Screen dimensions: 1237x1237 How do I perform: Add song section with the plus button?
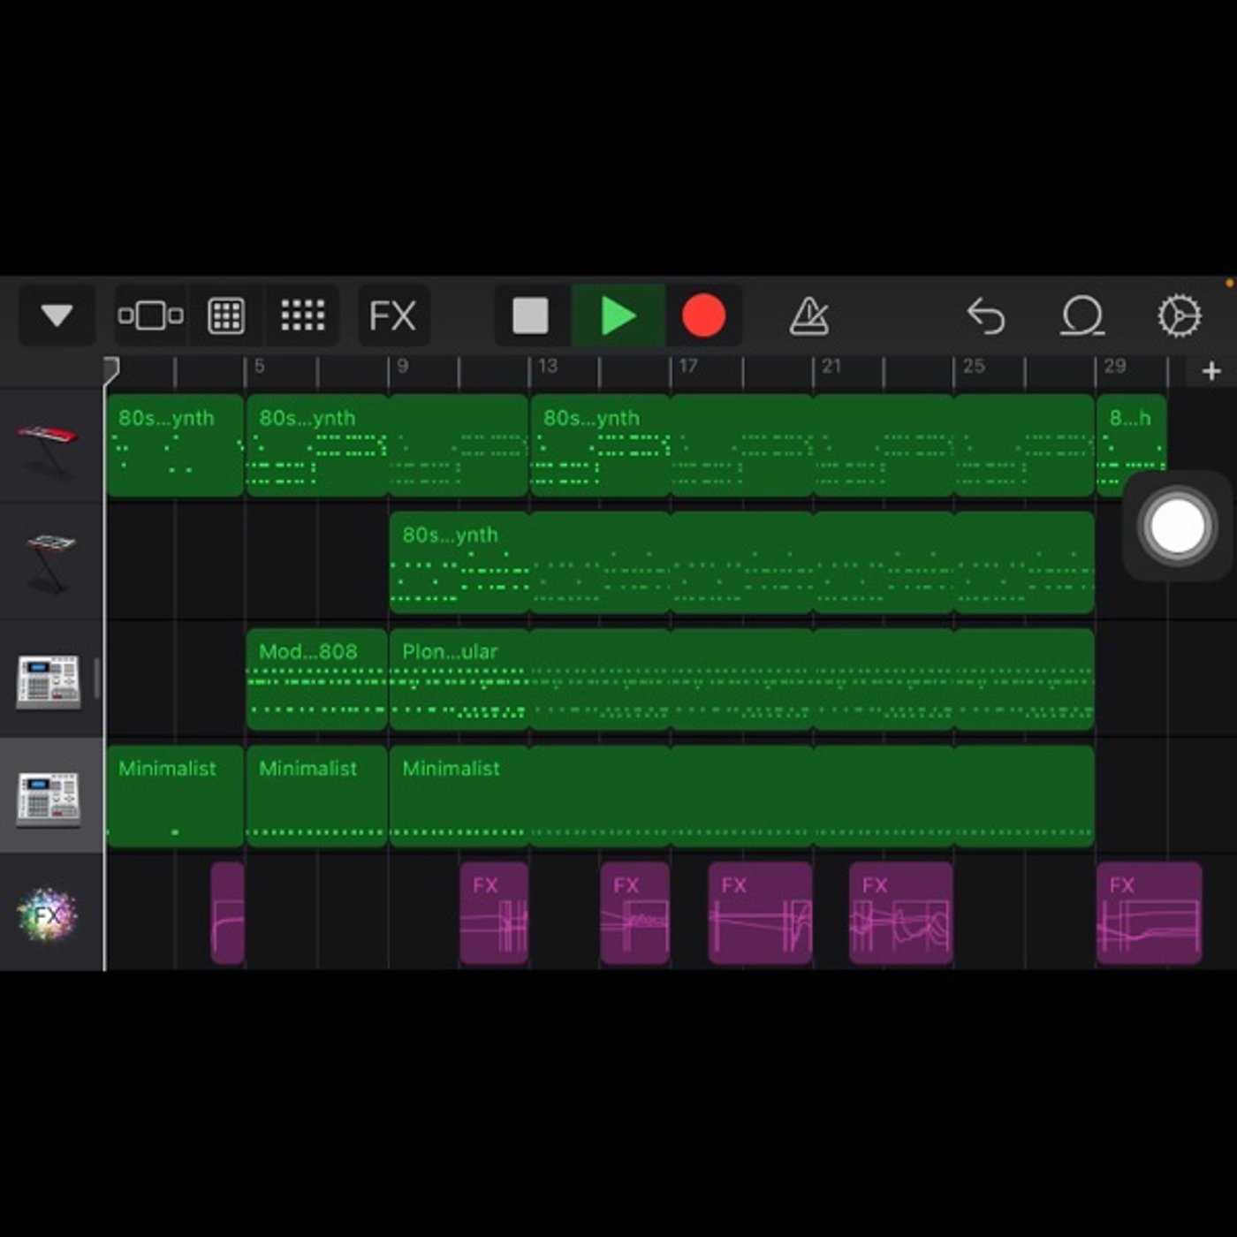click(x=1211, y=371)
